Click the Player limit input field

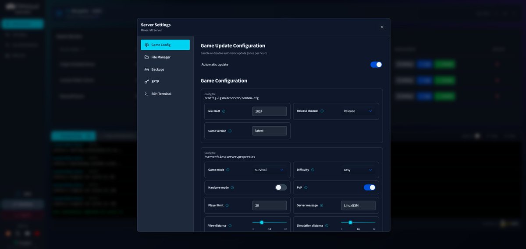270,205
